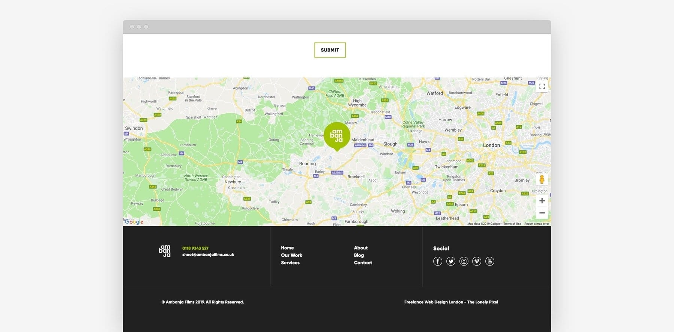
Task: Click the green Ambanja map marker
Action: click(337, 136)
